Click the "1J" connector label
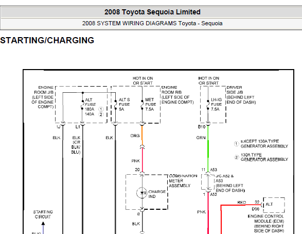Screen dimensions: 302x234 pos(58,127)
